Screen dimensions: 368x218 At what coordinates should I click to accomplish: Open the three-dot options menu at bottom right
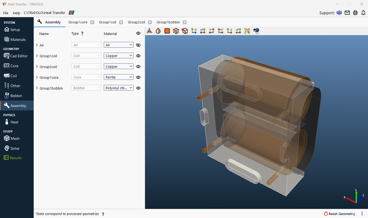362,214
